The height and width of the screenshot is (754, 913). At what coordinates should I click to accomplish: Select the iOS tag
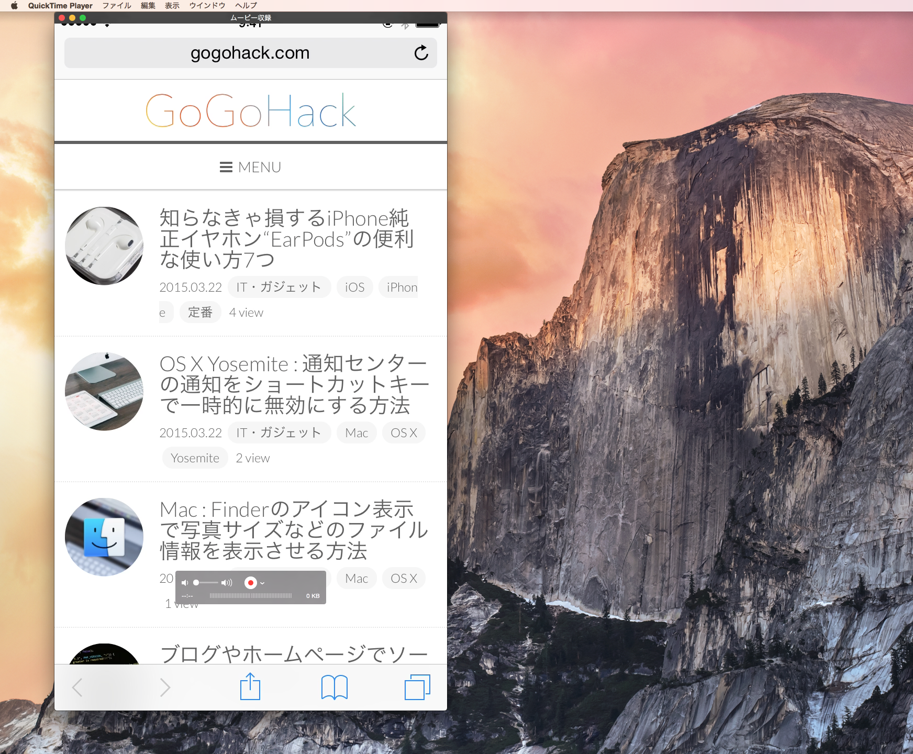point(354,287)
